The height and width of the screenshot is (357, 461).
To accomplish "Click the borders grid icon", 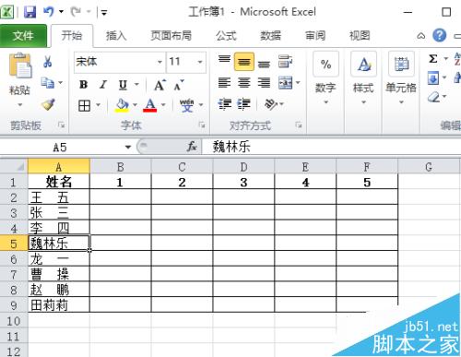I will [x=84, y=105].
